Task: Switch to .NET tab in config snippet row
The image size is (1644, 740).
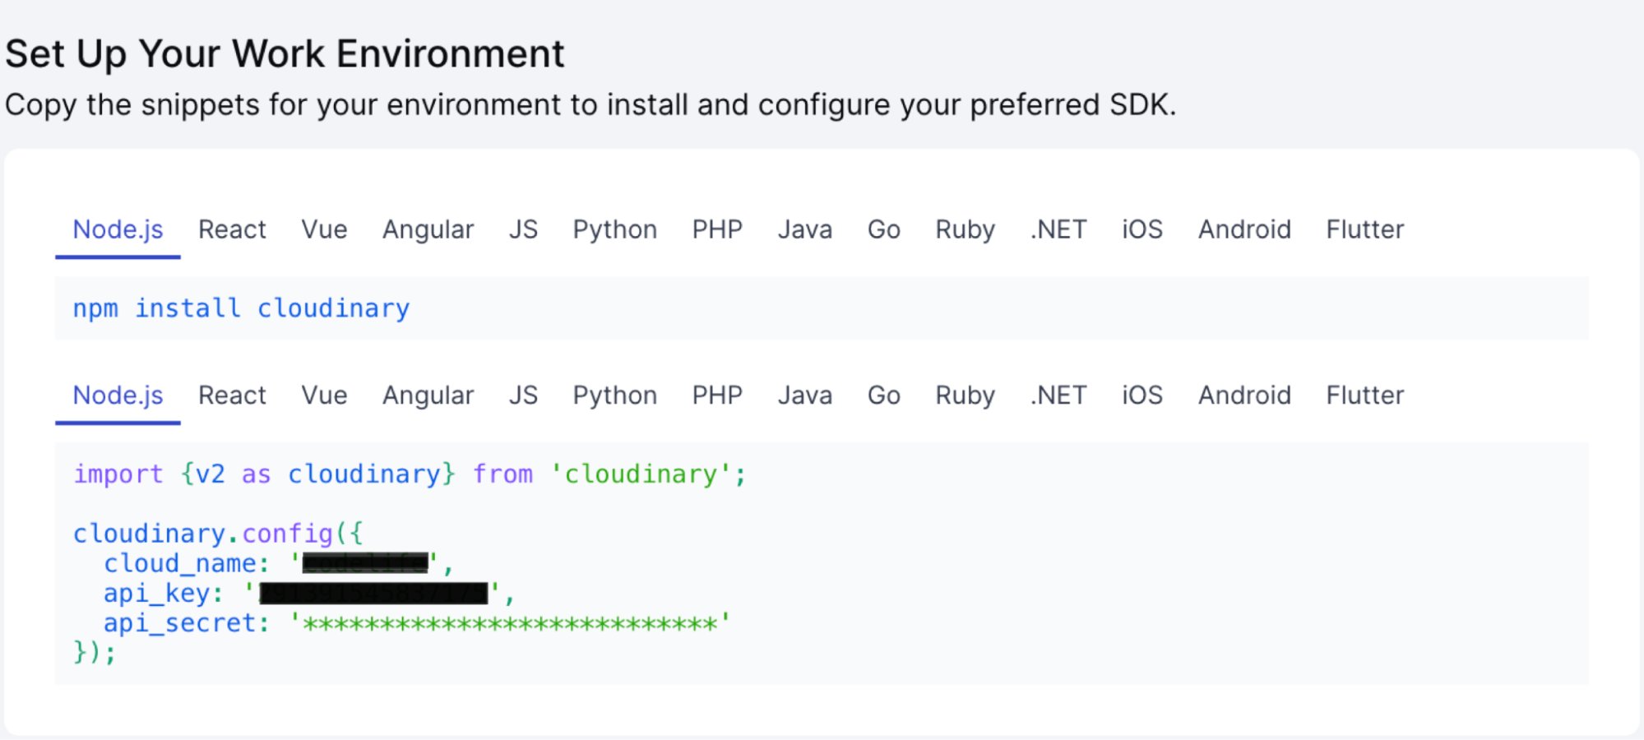Action: pos(1058,395)
